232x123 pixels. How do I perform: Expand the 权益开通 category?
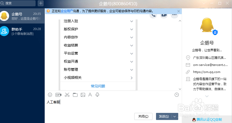(132, 62)
